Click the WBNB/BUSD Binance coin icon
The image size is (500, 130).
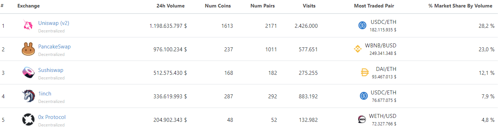pos(358,49)
